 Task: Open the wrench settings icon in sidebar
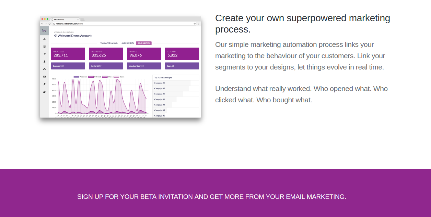coord(44,84)
